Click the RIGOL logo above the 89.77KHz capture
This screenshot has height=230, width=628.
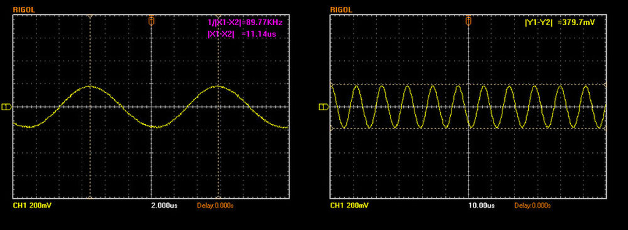click(x=24, y=9)
